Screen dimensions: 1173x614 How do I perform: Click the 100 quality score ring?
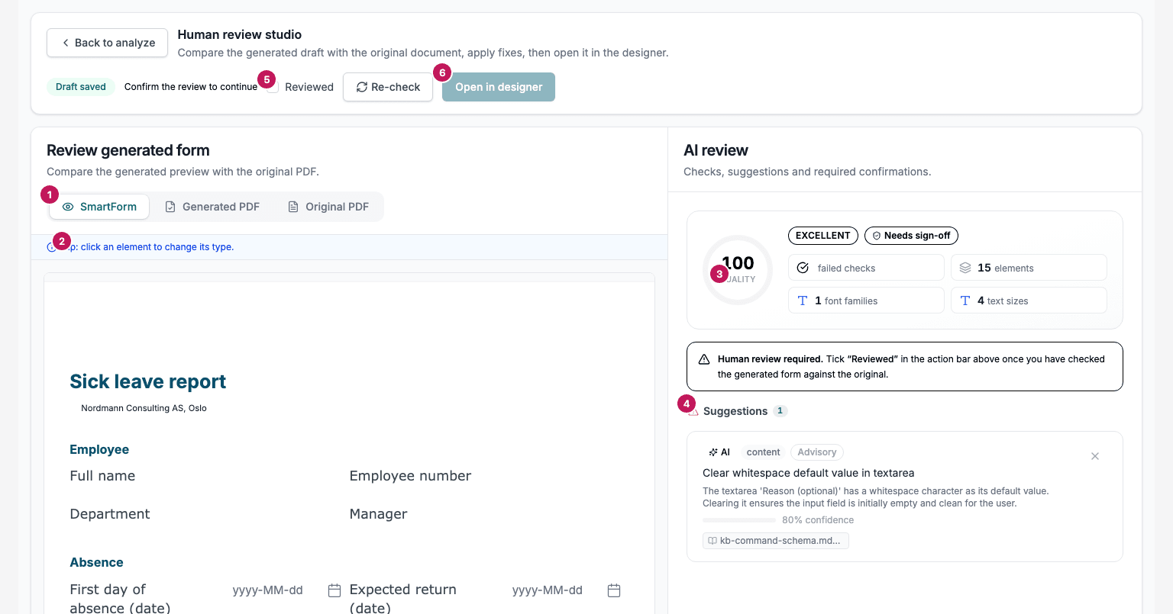click(x=738, y=270)
